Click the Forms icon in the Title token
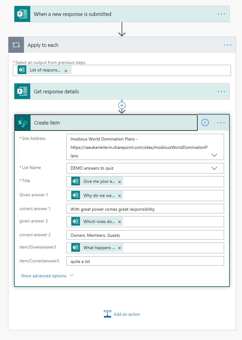This screenshot has width=242, height=340. click(x=76, y=181)
